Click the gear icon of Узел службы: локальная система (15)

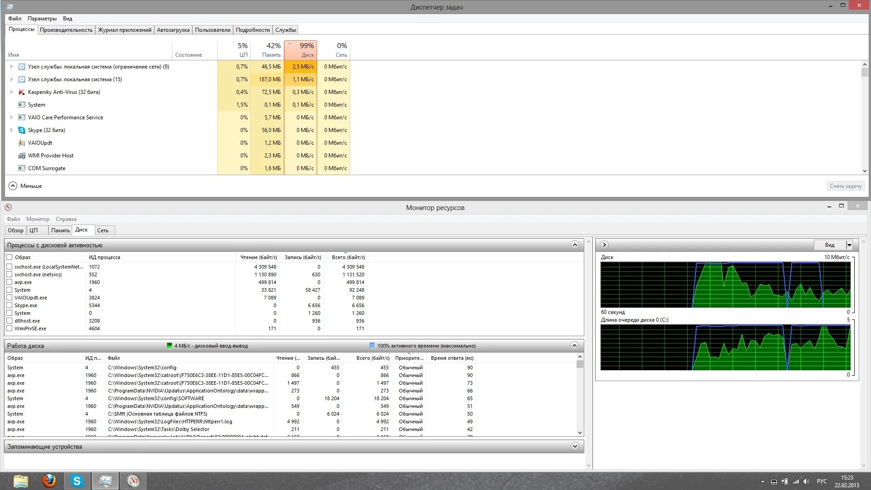(21, 79)
